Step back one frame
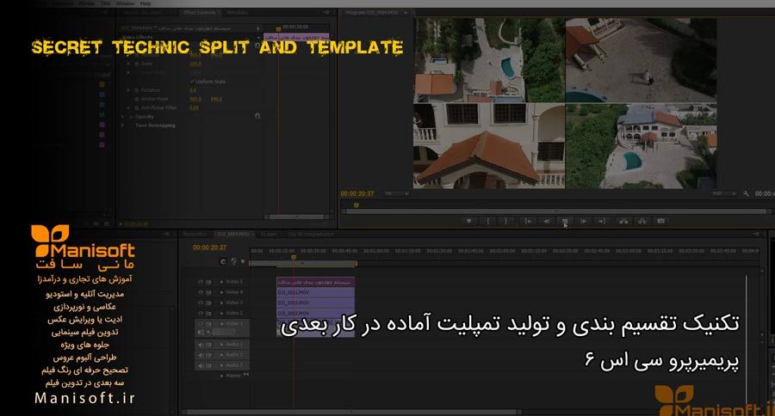Screen dimensions: 775x416 pos(547,221)
